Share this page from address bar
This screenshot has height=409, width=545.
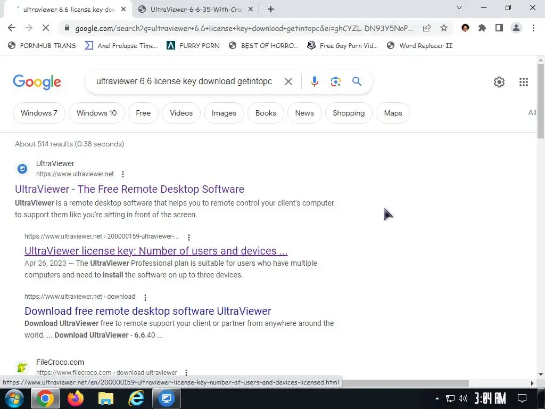tap(427, 28)
